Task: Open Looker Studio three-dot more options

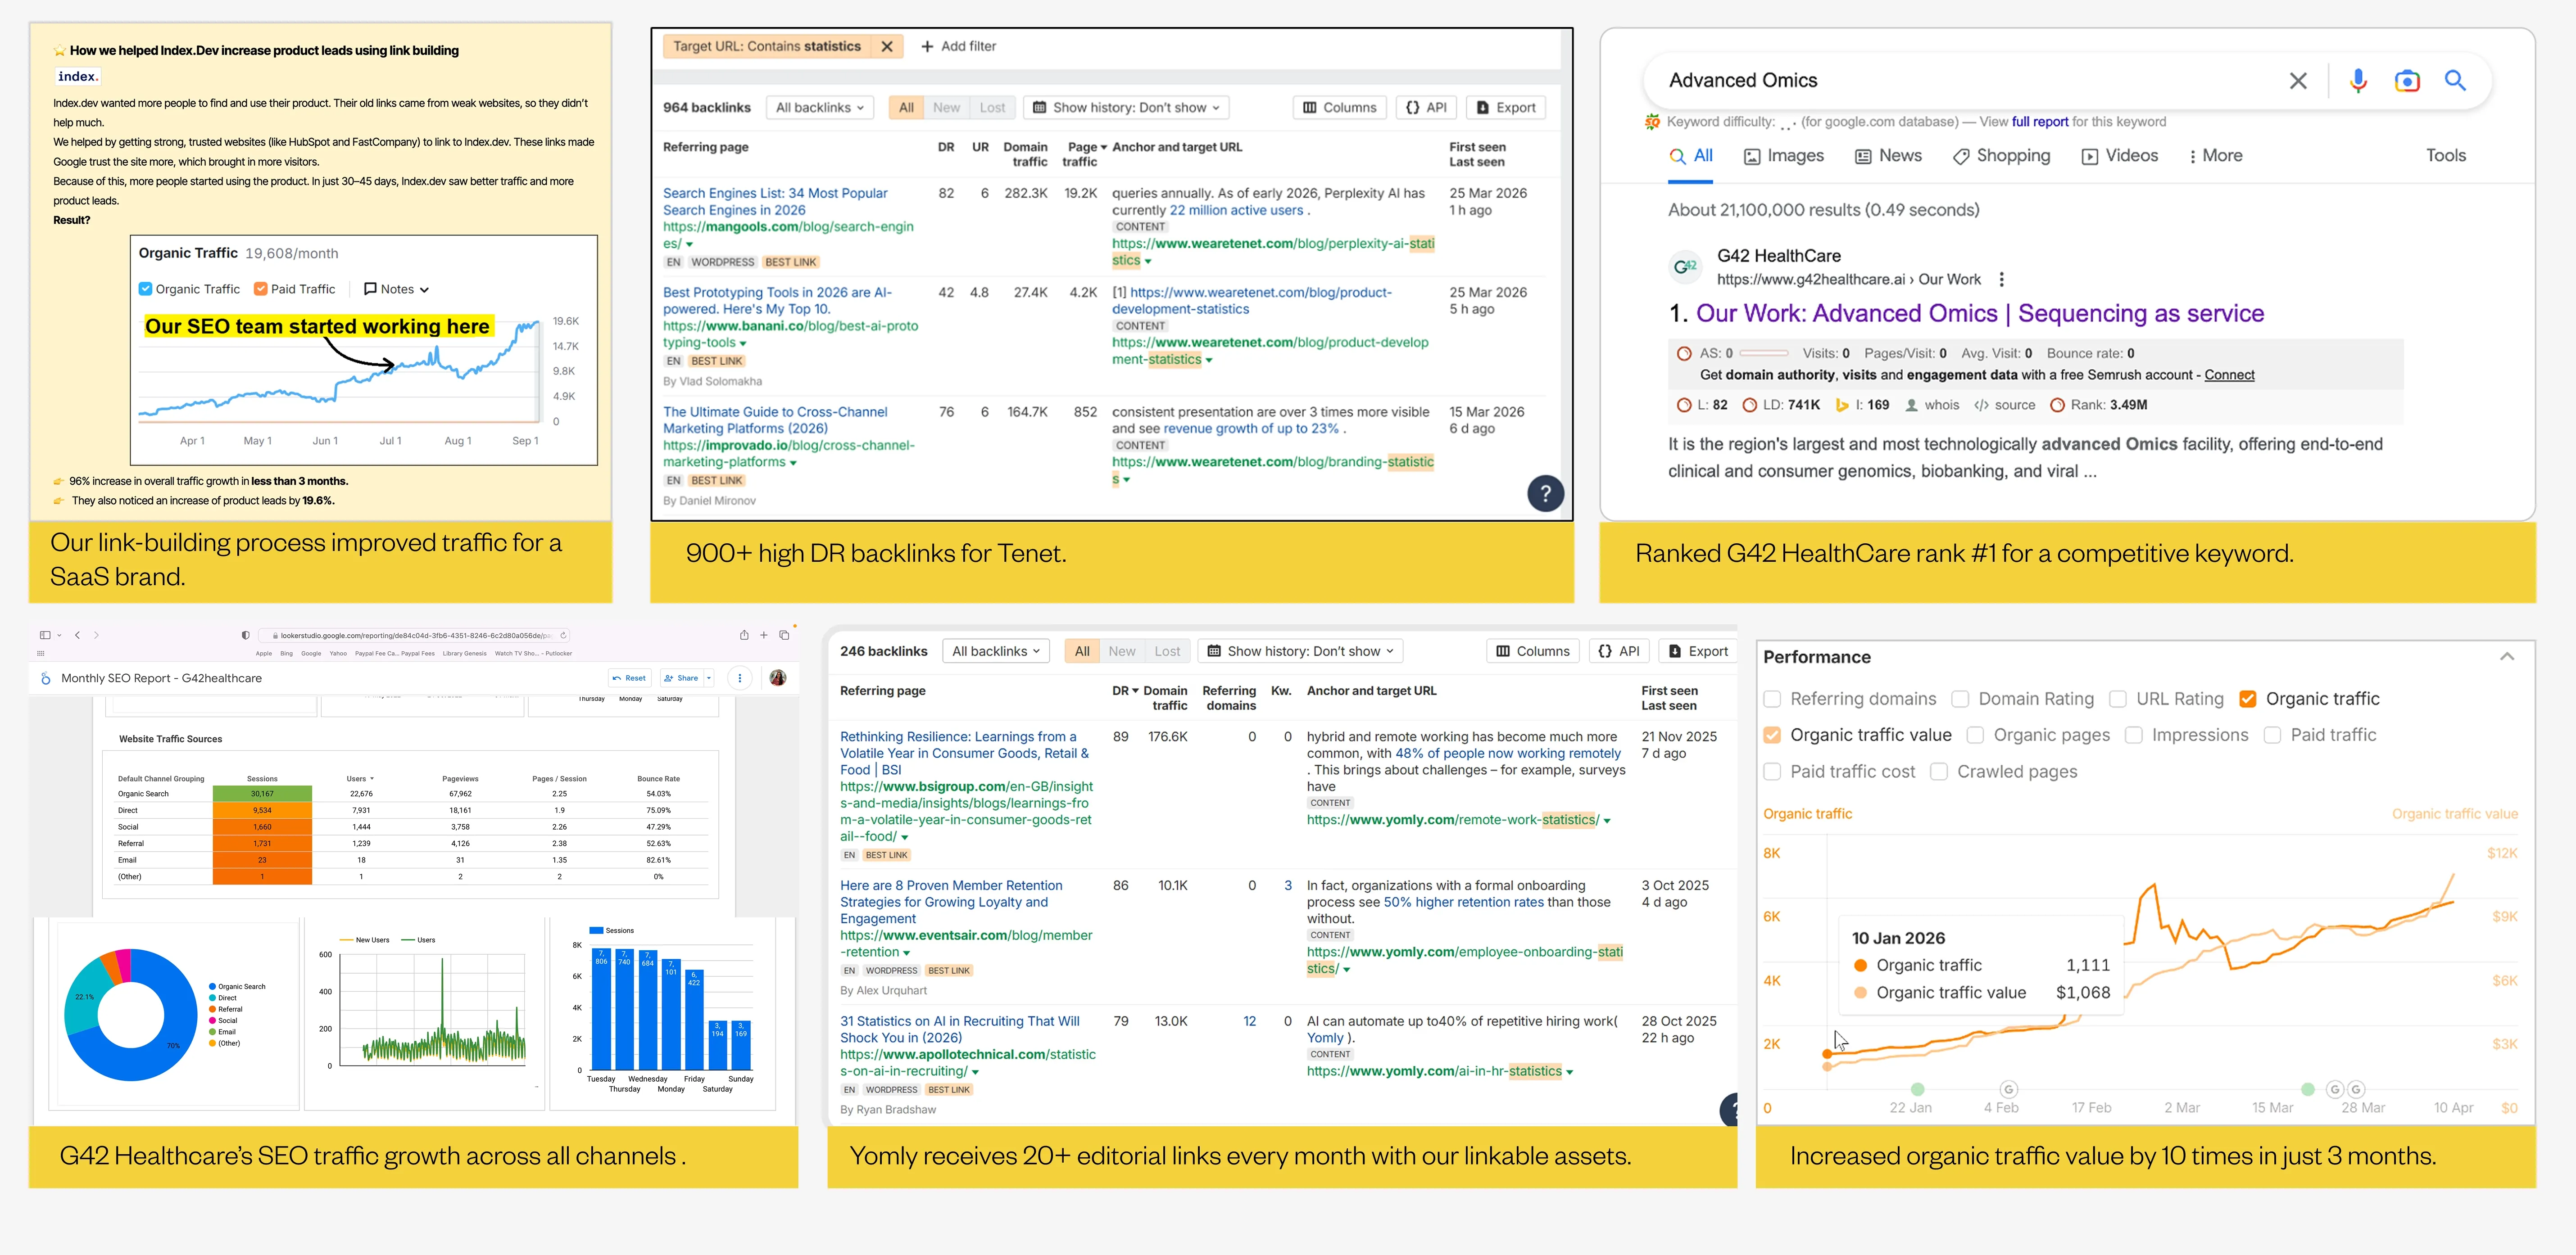Action: pos(740,677)
